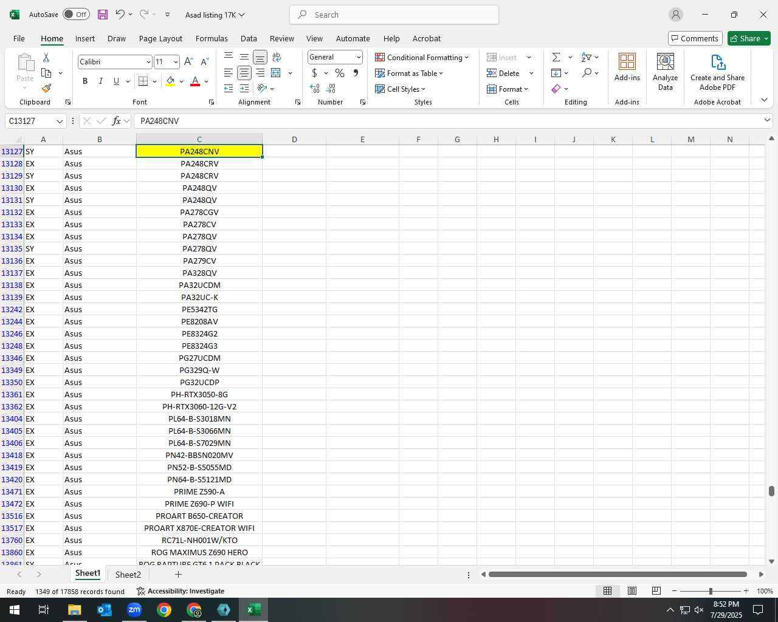Open the Add-ins gallery
This screenshot has height=622, width=778.
(x=627, y=67)
